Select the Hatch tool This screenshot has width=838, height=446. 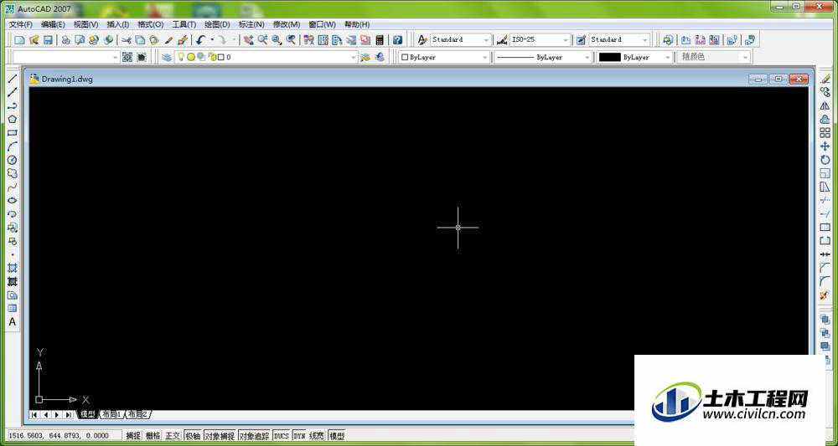tap(13, 268)
